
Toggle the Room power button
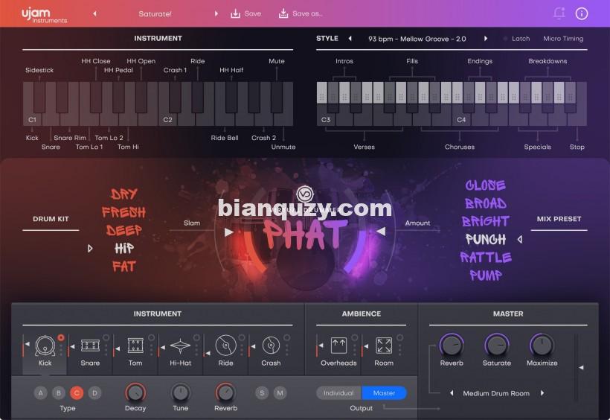[x=400, y=338]
